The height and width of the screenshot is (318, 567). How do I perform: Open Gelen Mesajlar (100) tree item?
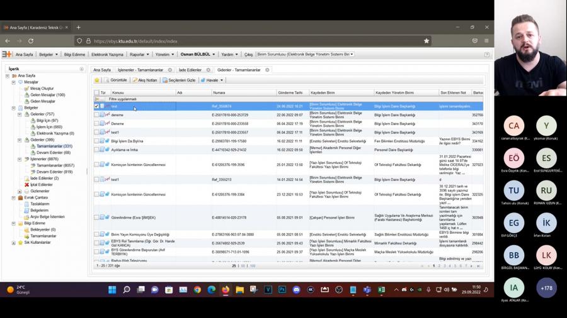[47, 95]
